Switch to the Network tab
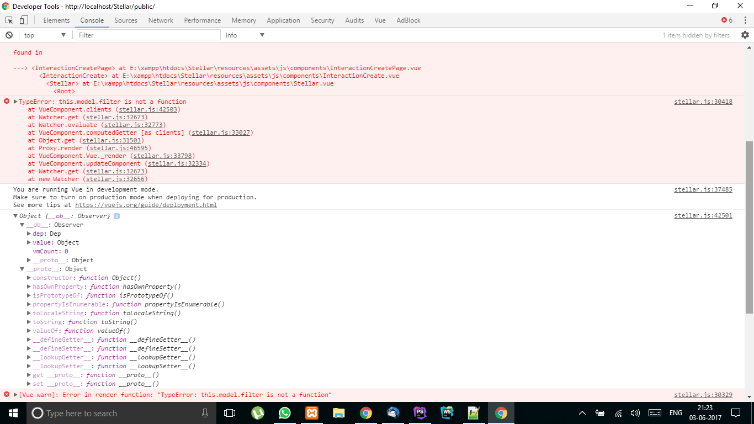The height and width of the screenshot is (424, 754). click(x=161, y=20)
